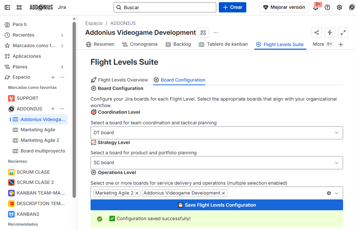This screenshot has height=230, width=357.
Task: Remove Marketing Agile 2 tag
Action: click(x=137, y=193)
